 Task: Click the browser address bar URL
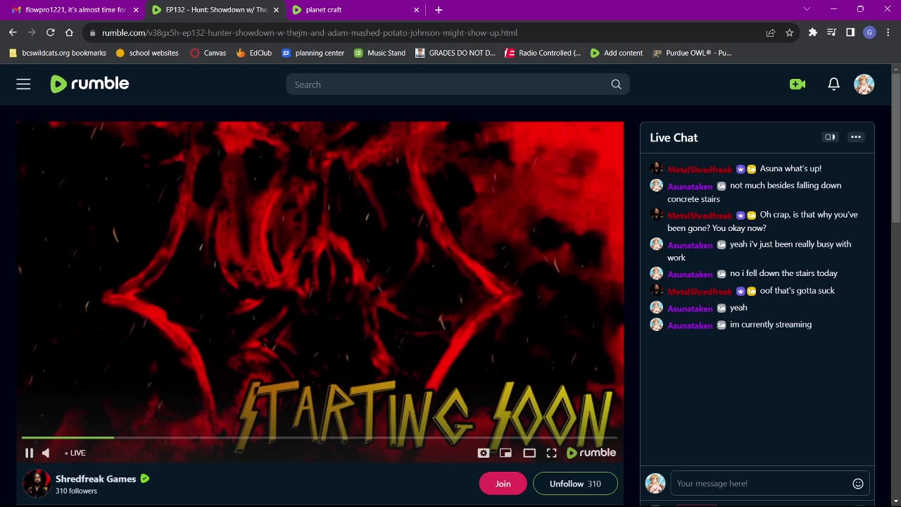pos(310,32)
